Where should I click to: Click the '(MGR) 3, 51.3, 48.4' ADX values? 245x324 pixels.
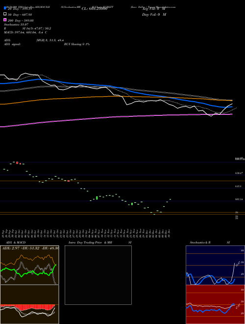point(49,40)
